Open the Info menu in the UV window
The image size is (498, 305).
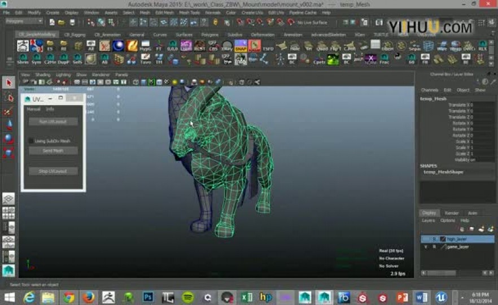click(50, 109)
